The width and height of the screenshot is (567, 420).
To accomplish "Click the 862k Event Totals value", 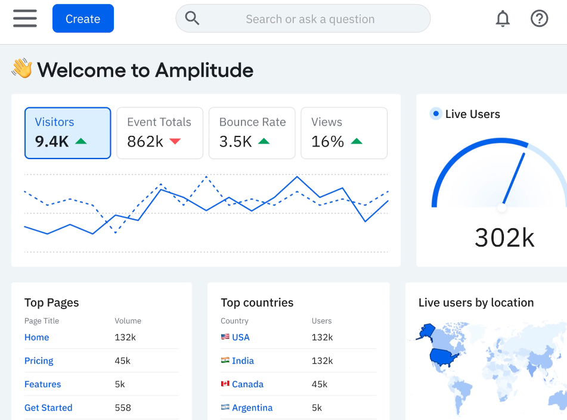I will 145,141.
